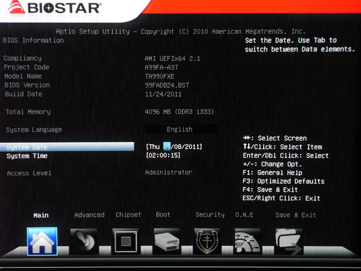Viewport: 361px width, 271px height.
Task: Open the O.N.E gauge icon
Action: tap(248, 241)
